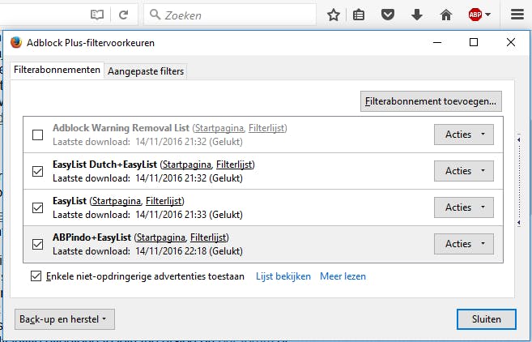Viewport: 532px width, 342px height.
Task: Open the Firefox hamburger menu
Action: click(x=516, y=15)
